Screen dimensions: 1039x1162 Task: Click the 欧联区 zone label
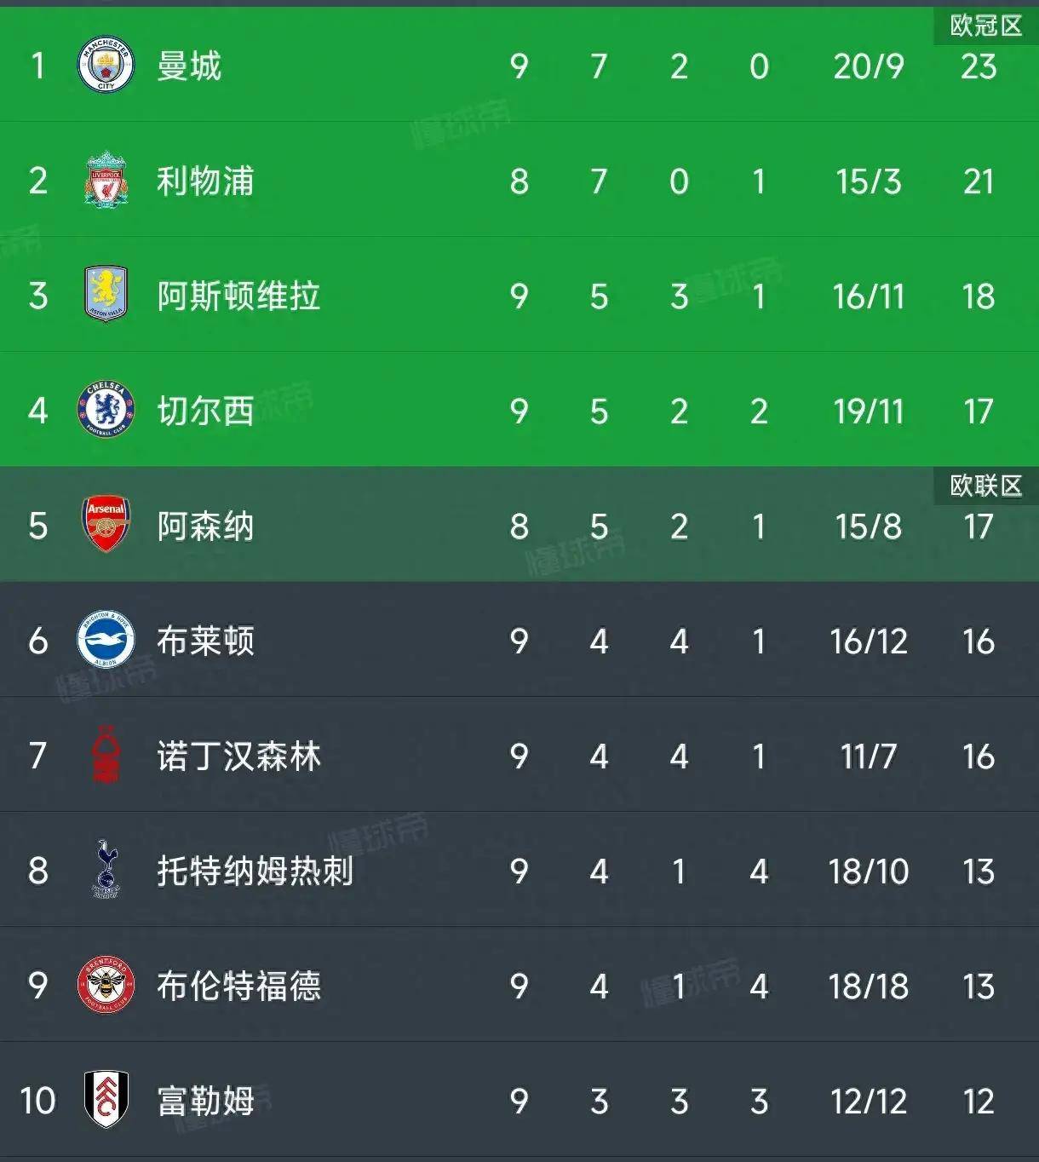tap(986, 486)
